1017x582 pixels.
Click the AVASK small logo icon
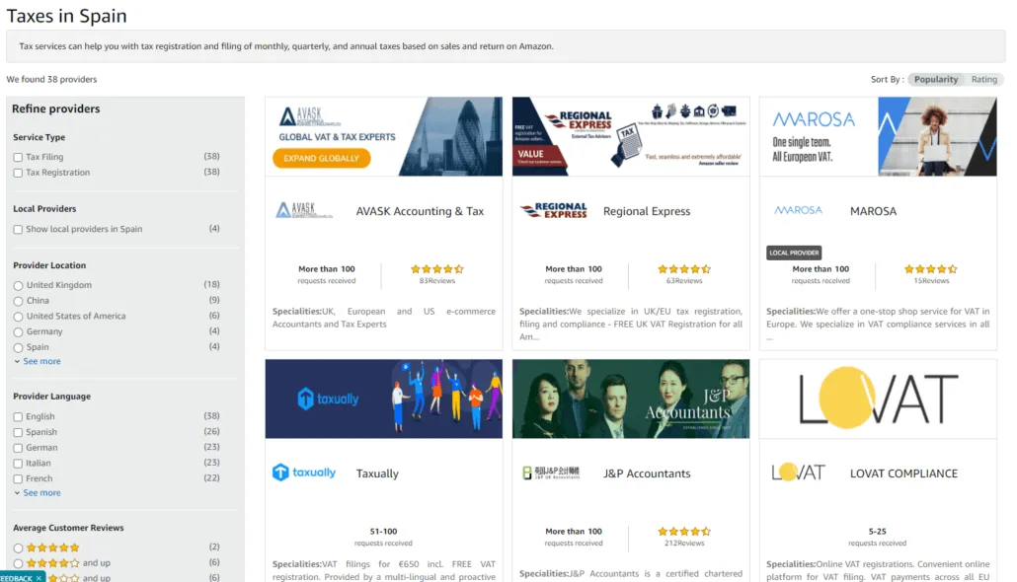[303, 211]
